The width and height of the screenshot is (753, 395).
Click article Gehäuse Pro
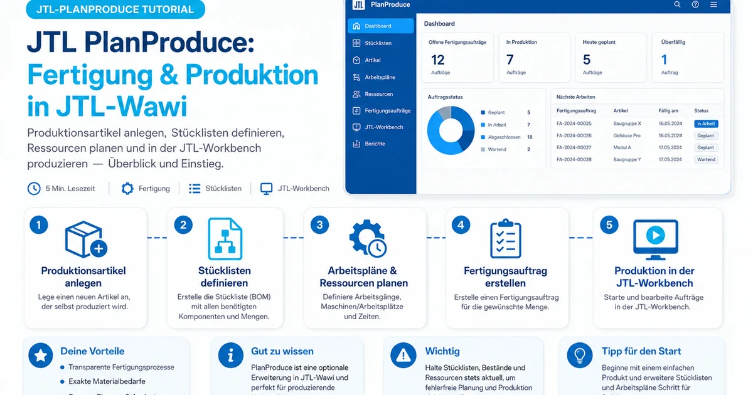[627, 135]
